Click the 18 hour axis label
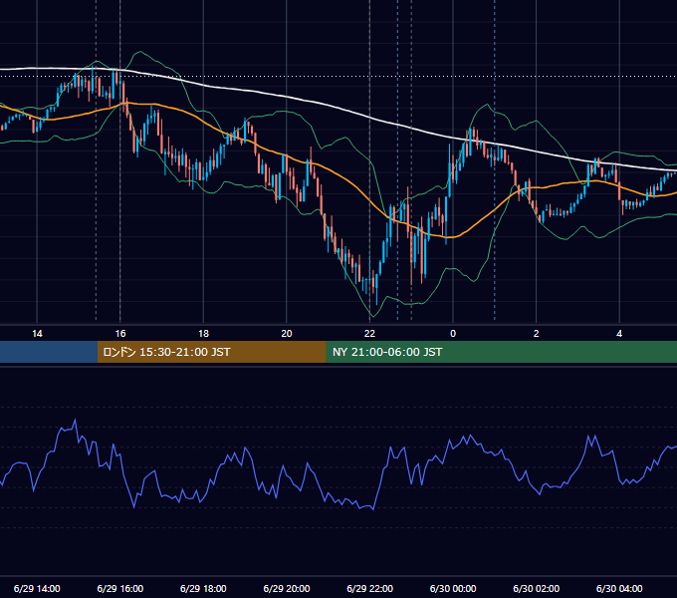 (x=203, y=334)
